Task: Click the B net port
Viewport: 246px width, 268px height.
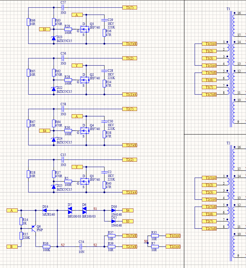Action: pyautogui.click(x=12, y=247)
